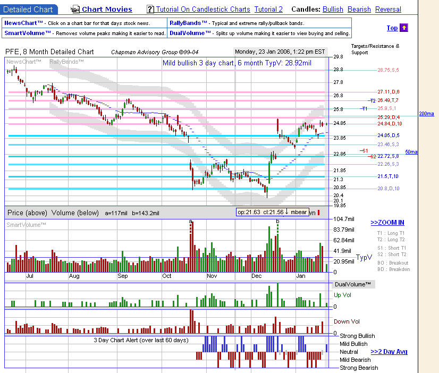This screenshot has height=373, width=439.
Task: Click volume peak marker b
Action: click(x=277, y=222)
